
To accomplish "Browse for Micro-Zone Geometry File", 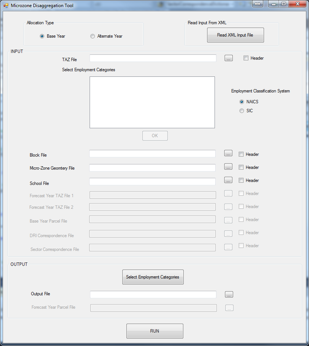I will pyautogui.click(x=228, y=167).
